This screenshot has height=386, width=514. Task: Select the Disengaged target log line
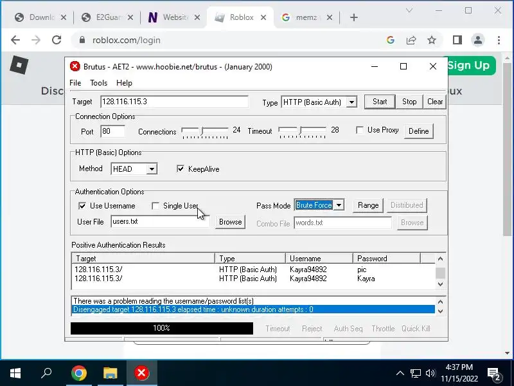click(x=253, y=309)
